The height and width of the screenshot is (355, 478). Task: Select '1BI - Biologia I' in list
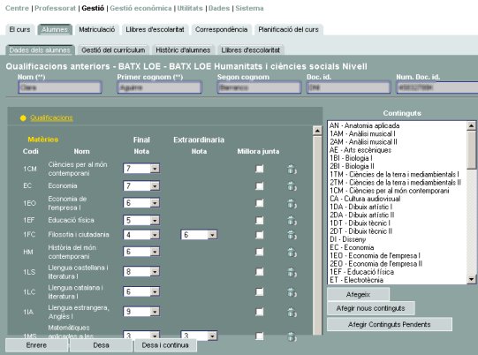tap(351, 158)
